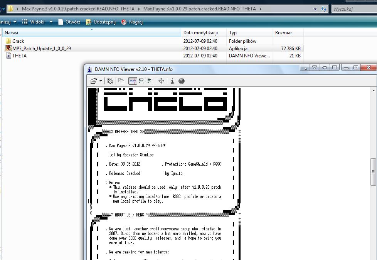377x260 pixels.
Task: Click the DAMN NFO Viewer title bar app icon
Action: point(90,69)
